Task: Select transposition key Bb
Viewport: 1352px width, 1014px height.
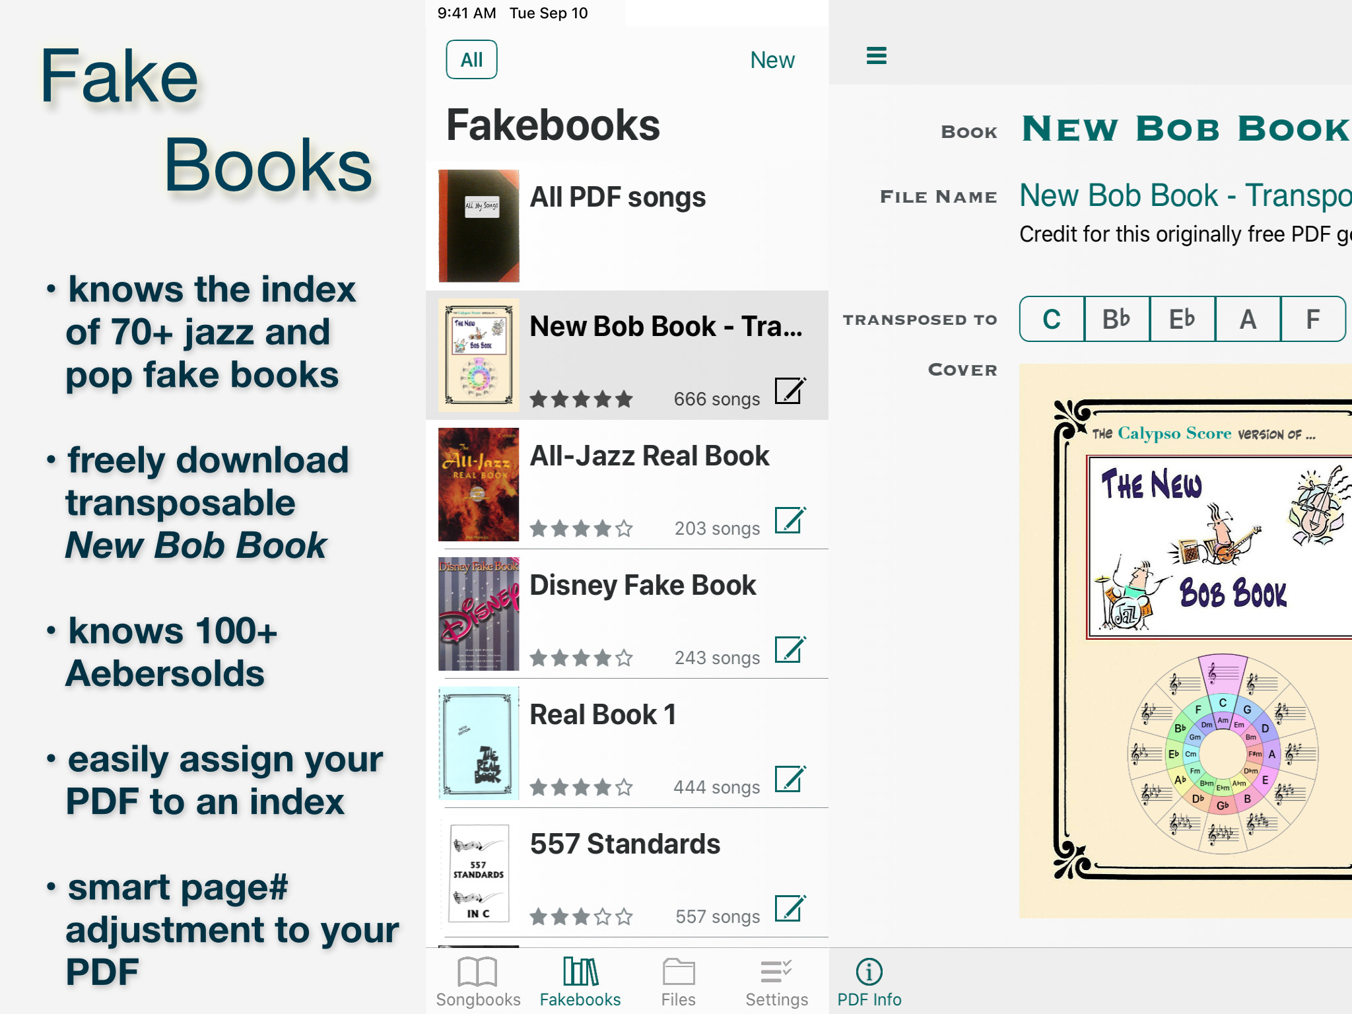Action: 1117,319
